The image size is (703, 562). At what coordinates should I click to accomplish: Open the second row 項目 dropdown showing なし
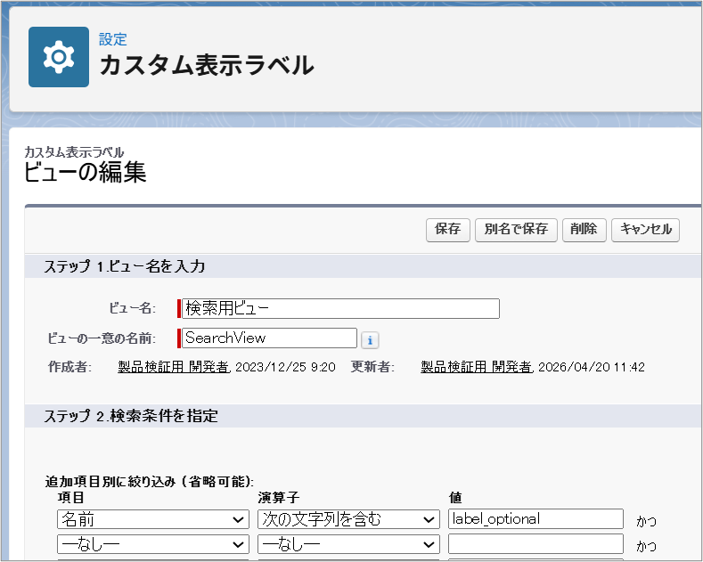click(x=153, y=544)
